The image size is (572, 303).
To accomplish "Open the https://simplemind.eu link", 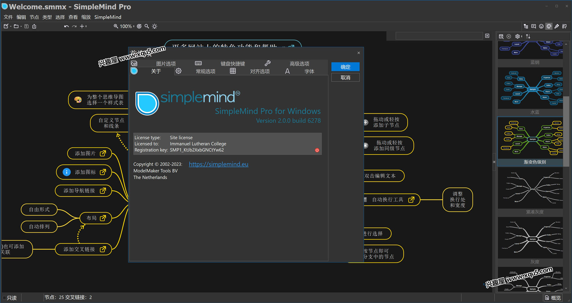I will [x=219, y=164].
